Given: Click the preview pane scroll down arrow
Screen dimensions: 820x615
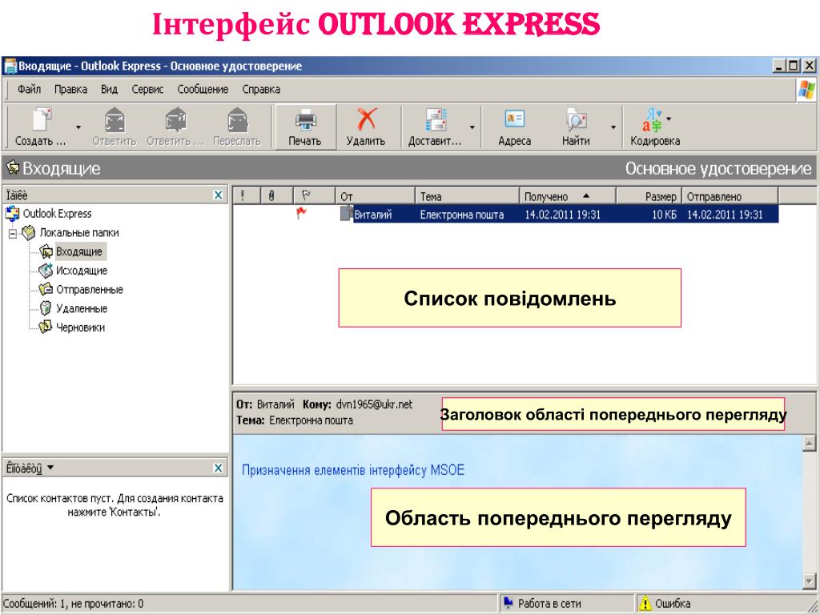Looking at the screenshot, I should [x=809, y=581].
